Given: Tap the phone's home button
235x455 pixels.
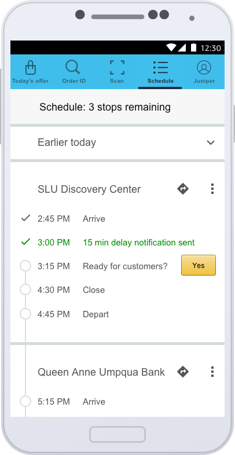Looking at the screenshot, I should (117, 434).
